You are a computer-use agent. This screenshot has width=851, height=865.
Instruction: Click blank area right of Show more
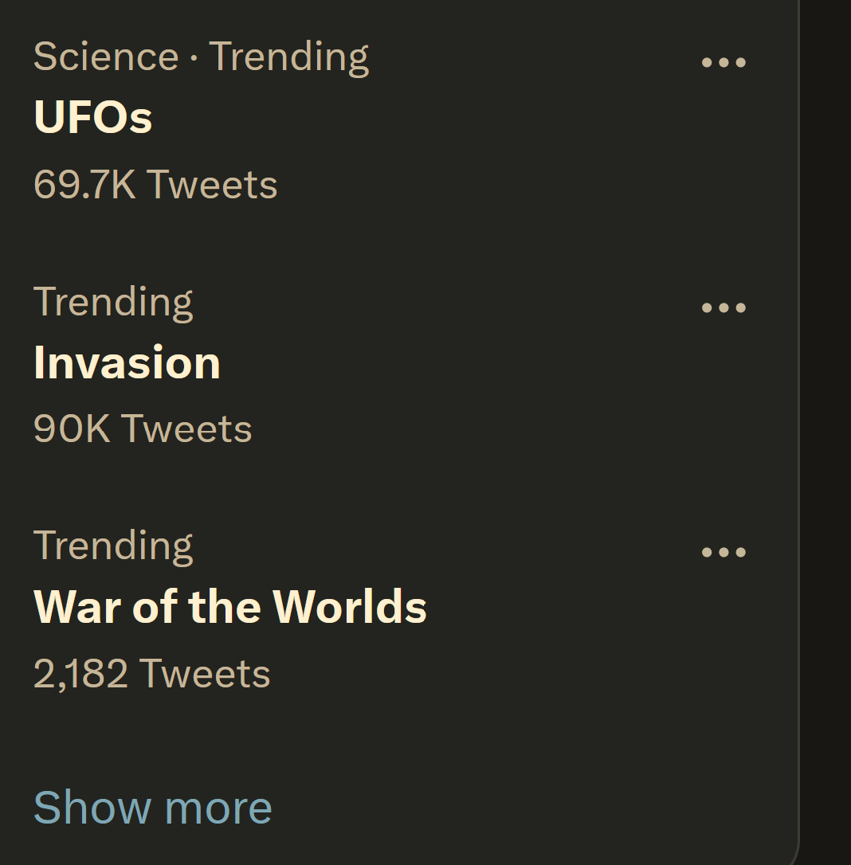point(518,807)
